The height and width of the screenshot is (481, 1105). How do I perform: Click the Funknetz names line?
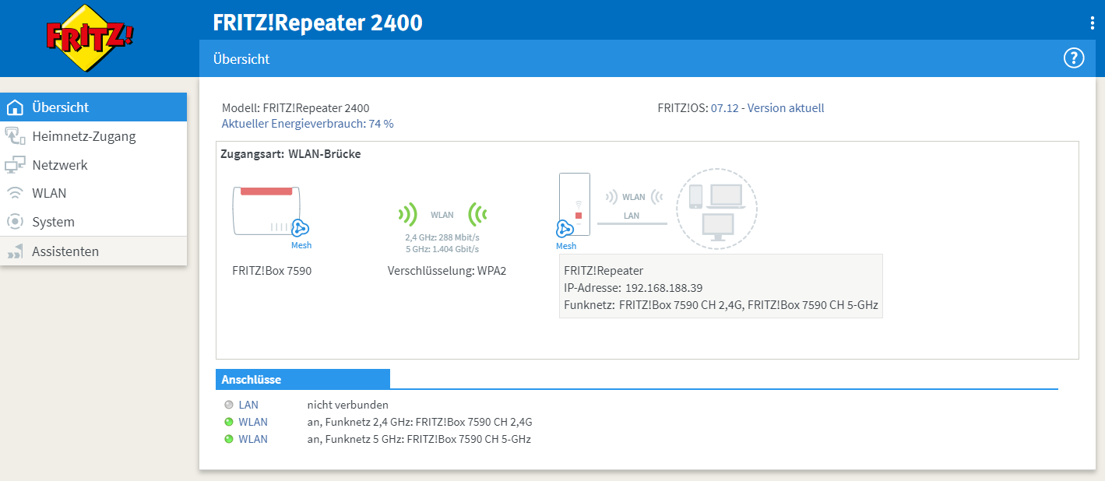pos(721,305)
